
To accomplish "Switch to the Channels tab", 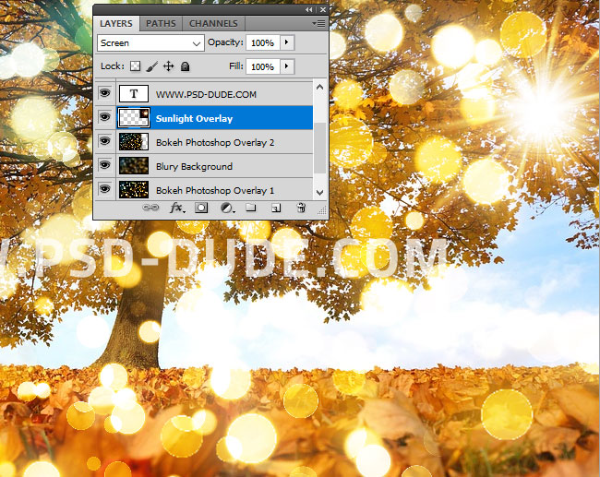I will pyautogui.click(x=212, y=23).
